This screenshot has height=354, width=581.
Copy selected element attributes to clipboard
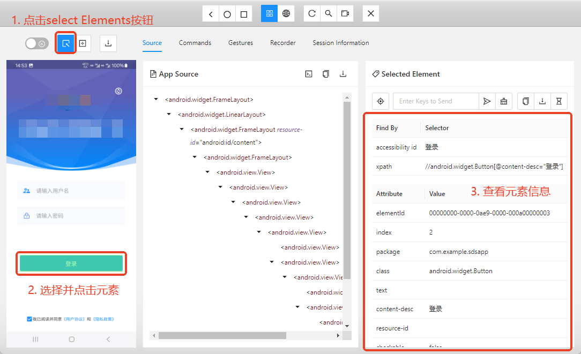click(x=525, y=101)
